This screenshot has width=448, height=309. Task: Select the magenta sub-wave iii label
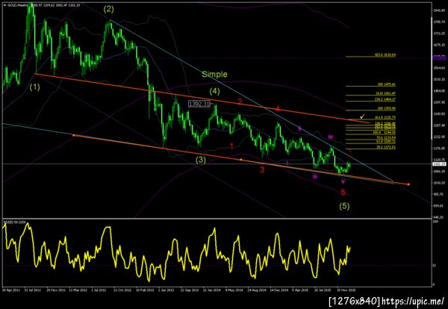315,176
